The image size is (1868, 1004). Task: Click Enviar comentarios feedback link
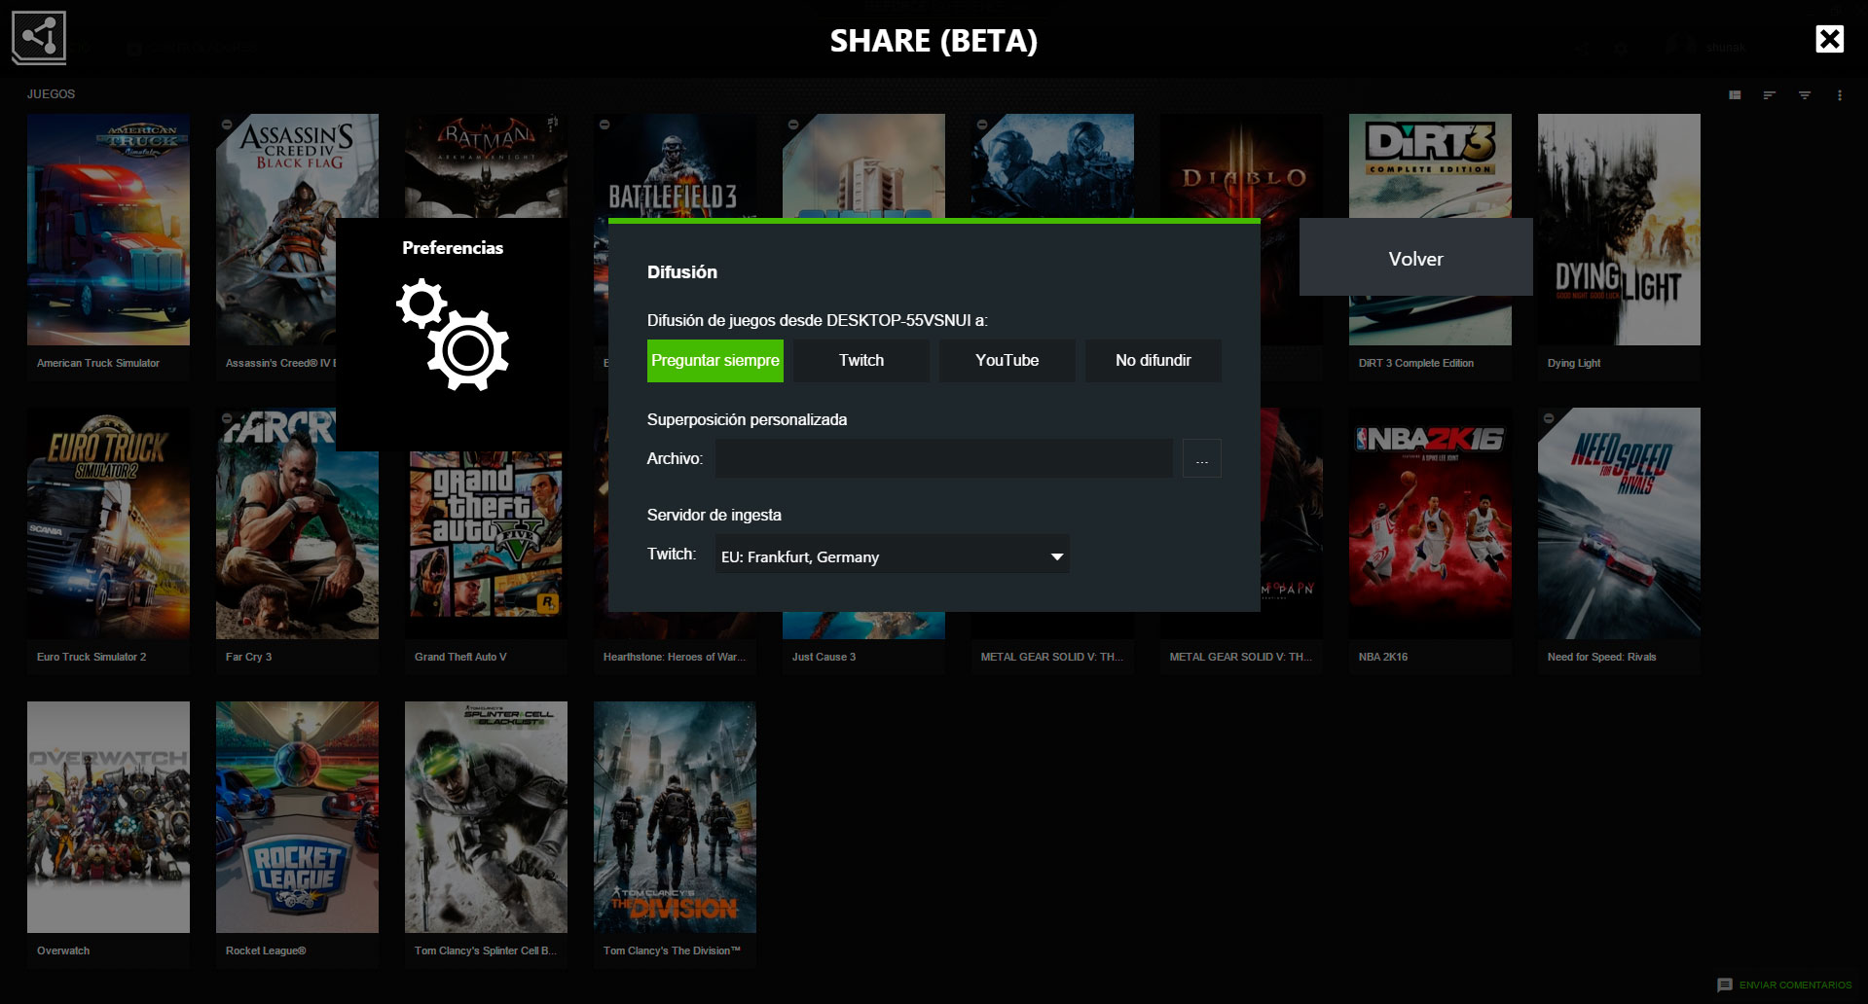(x=1785, y=985)
